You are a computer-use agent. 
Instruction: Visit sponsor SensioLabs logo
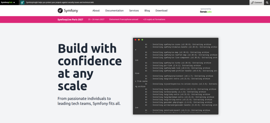pyautogui.click(x=206, y=12)
